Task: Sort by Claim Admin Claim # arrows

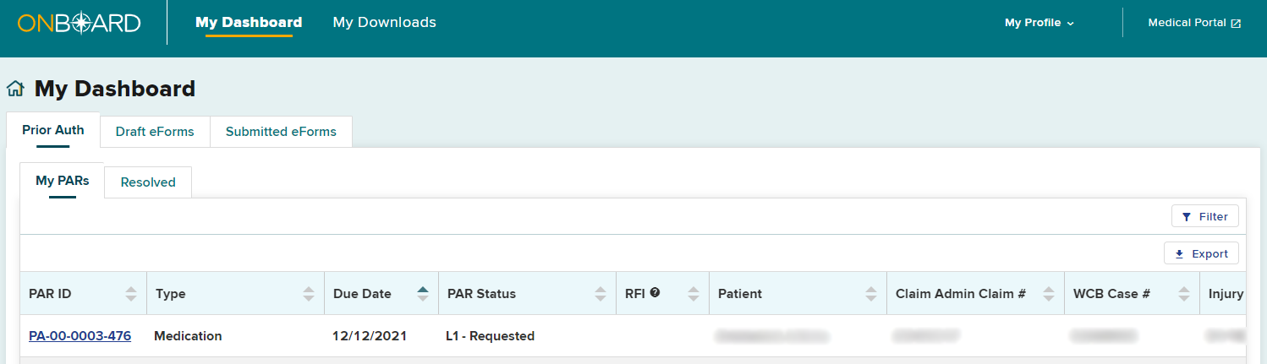Action: (x=1049, y=294)
